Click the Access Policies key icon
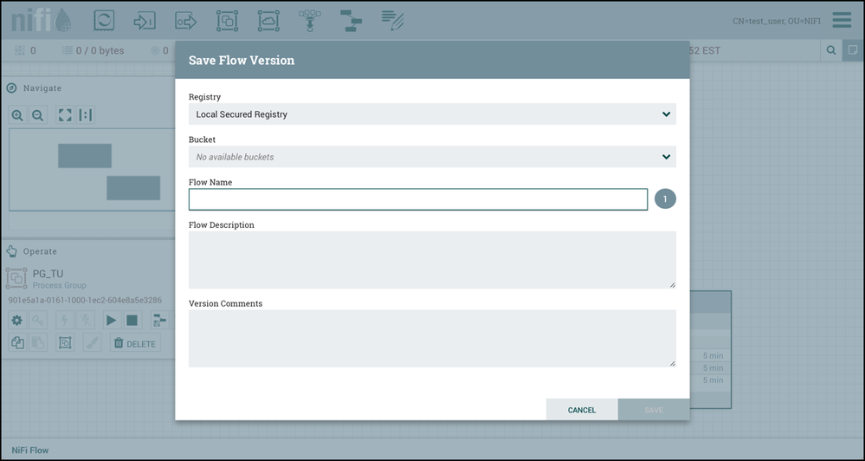This screenshot has width=865, height=461. click(37, 321)
